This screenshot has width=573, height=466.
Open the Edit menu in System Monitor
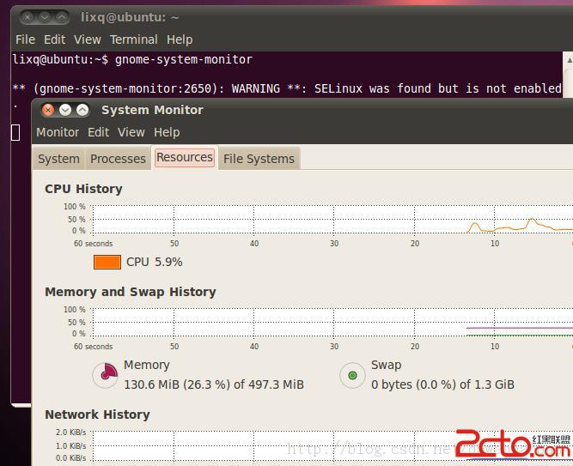click(x=98, y=132)
